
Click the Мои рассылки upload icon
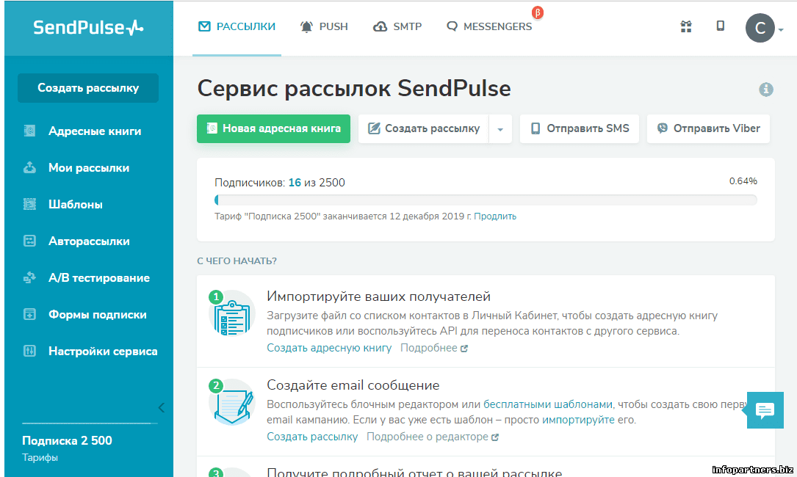tap(29, 167)
